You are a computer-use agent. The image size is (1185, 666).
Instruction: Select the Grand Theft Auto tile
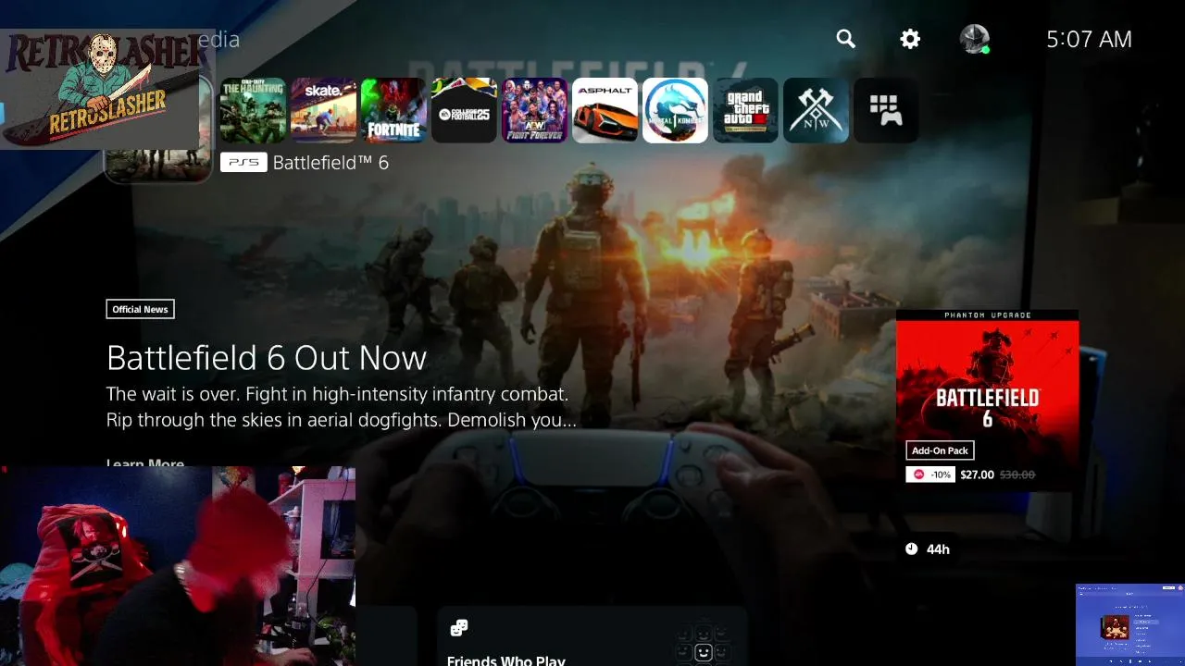point(745,110)
